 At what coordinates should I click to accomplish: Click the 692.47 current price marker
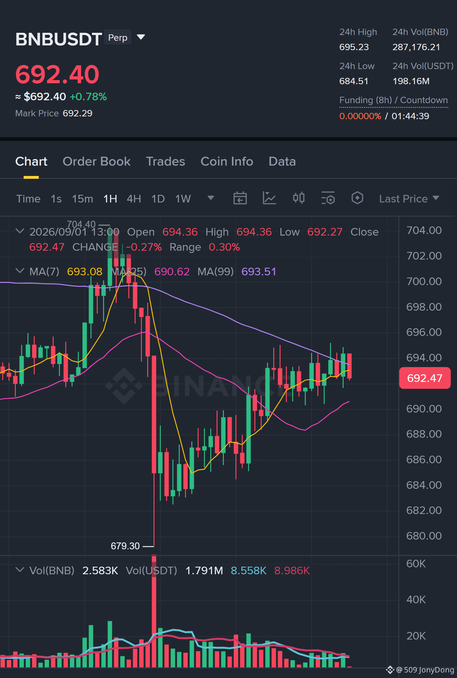coord(425,378)
